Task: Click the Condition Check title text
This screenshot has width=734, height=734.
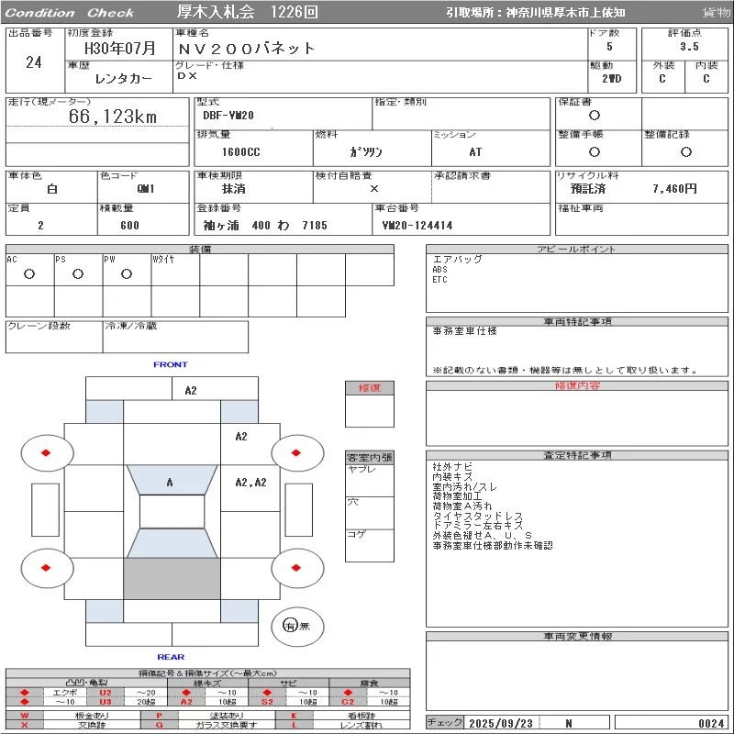Action: [x=70, y=13]
